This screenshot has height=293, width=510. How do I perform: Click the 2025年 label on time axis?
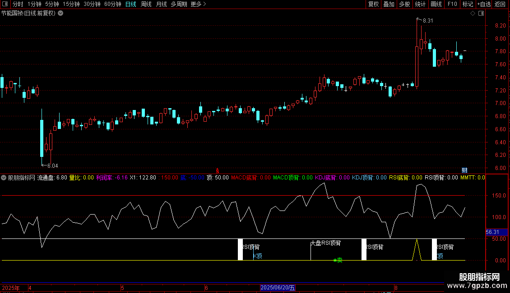[11, 288]
